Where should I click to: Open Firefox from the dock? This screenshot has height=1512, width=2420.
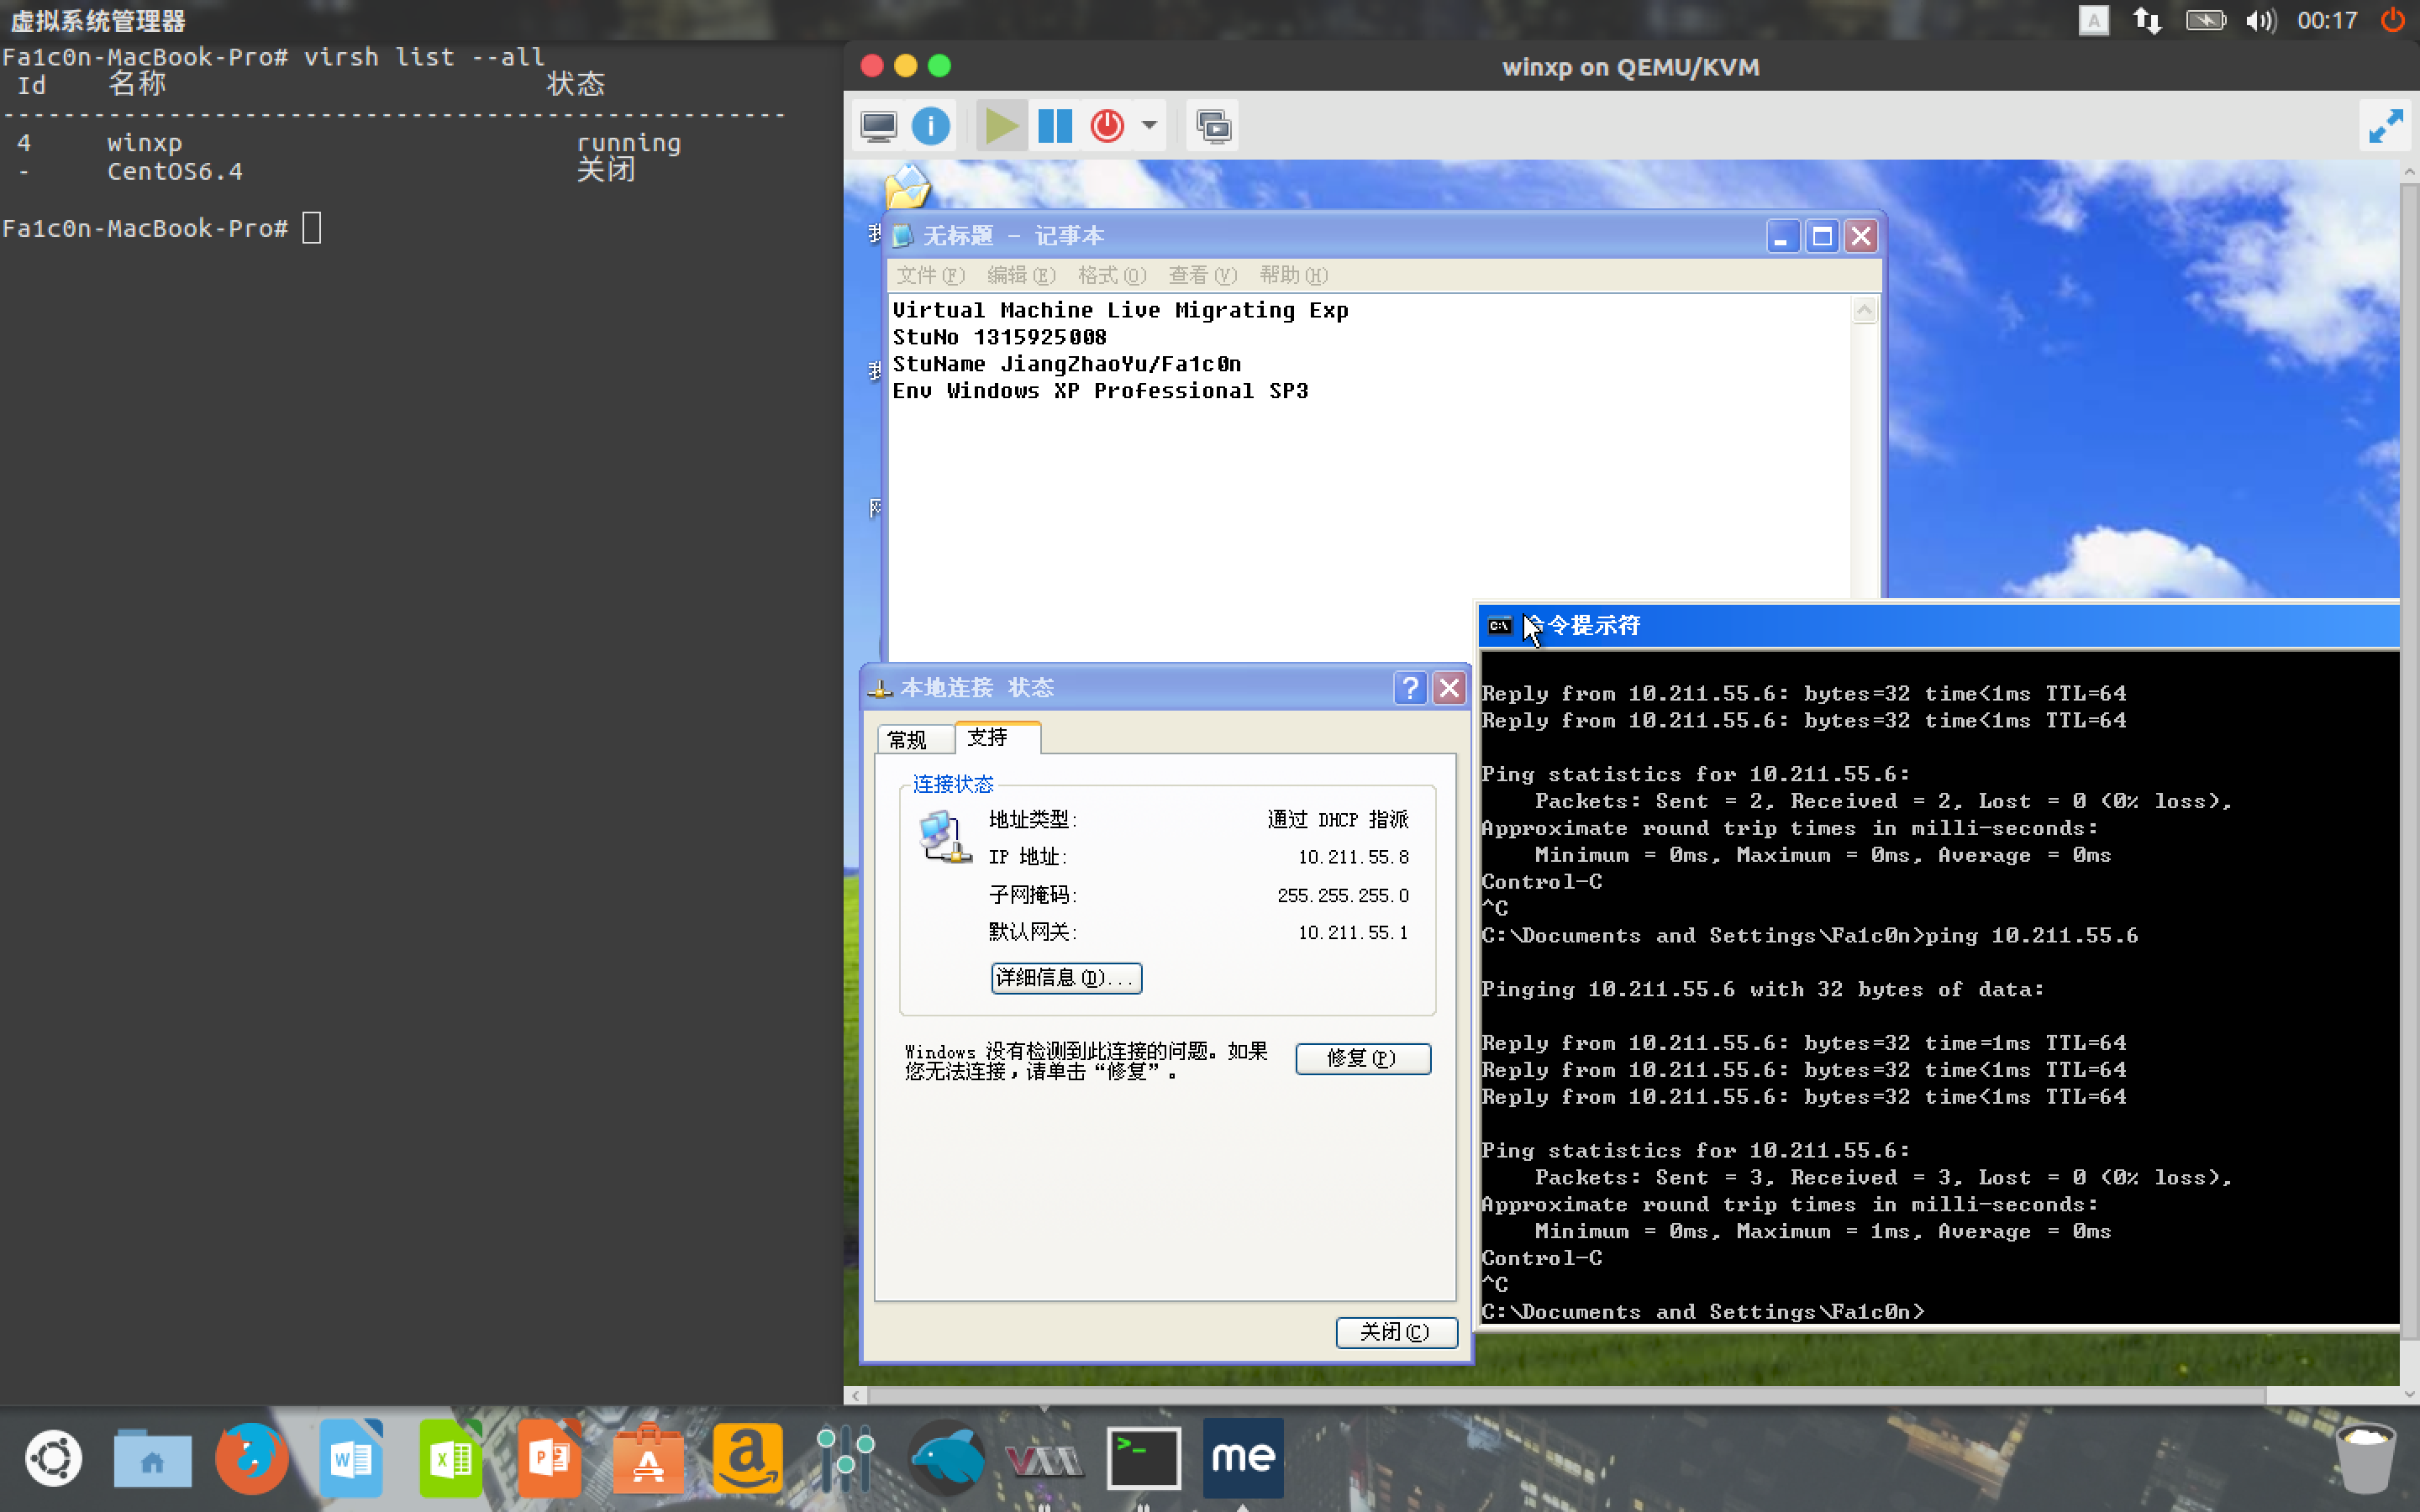coord(251,1458)
